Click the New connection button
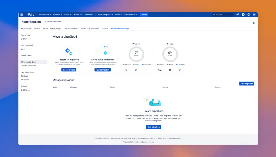Viewport: 276px width, 157px height. [102, 70]
